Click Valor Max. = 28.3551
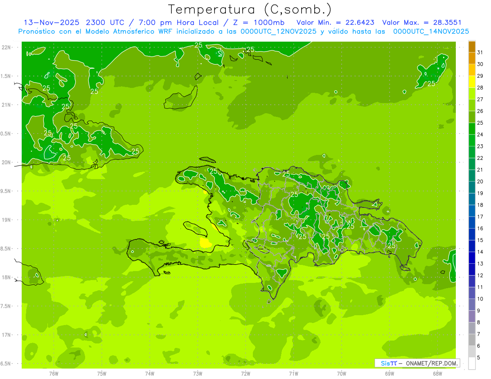 [x=421, y=22]
